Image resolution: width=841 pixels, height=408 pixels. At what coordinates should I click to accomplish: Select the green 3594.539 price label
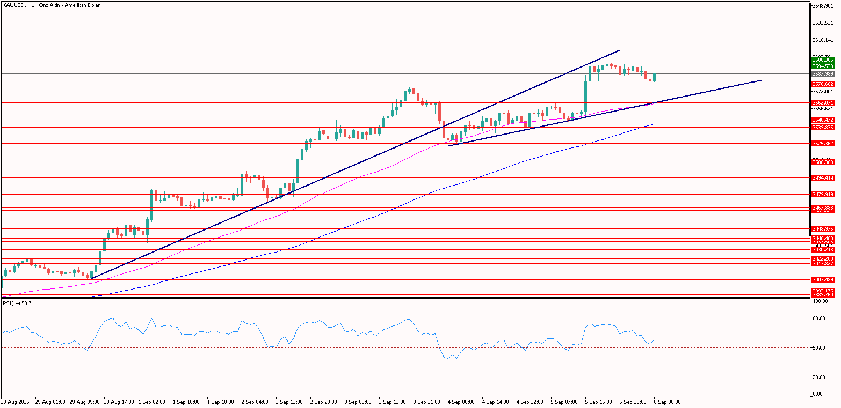coord(822,66)
